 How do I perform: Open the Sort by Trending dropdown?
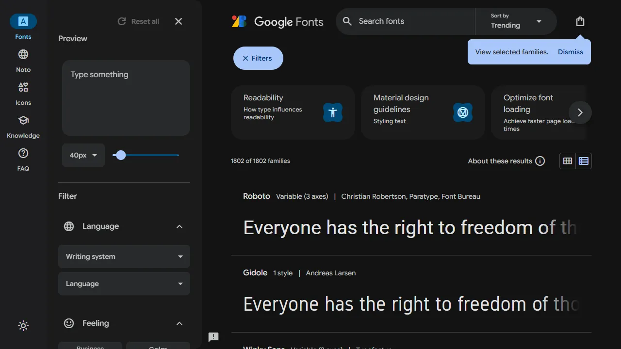[516, 21]
